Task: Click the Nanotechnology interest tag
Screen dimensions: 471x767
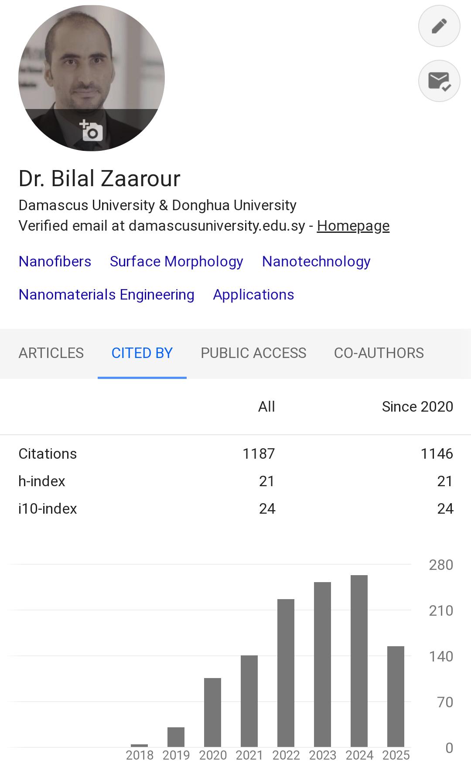Action: [x=316, y=262]
